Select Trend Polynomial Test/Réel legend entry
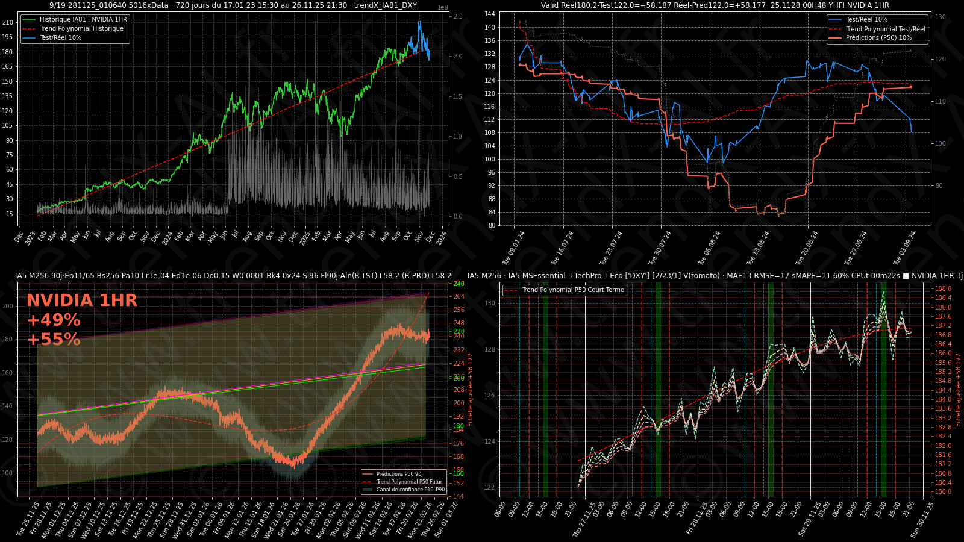Screen dimensions: 964x542 885,29
